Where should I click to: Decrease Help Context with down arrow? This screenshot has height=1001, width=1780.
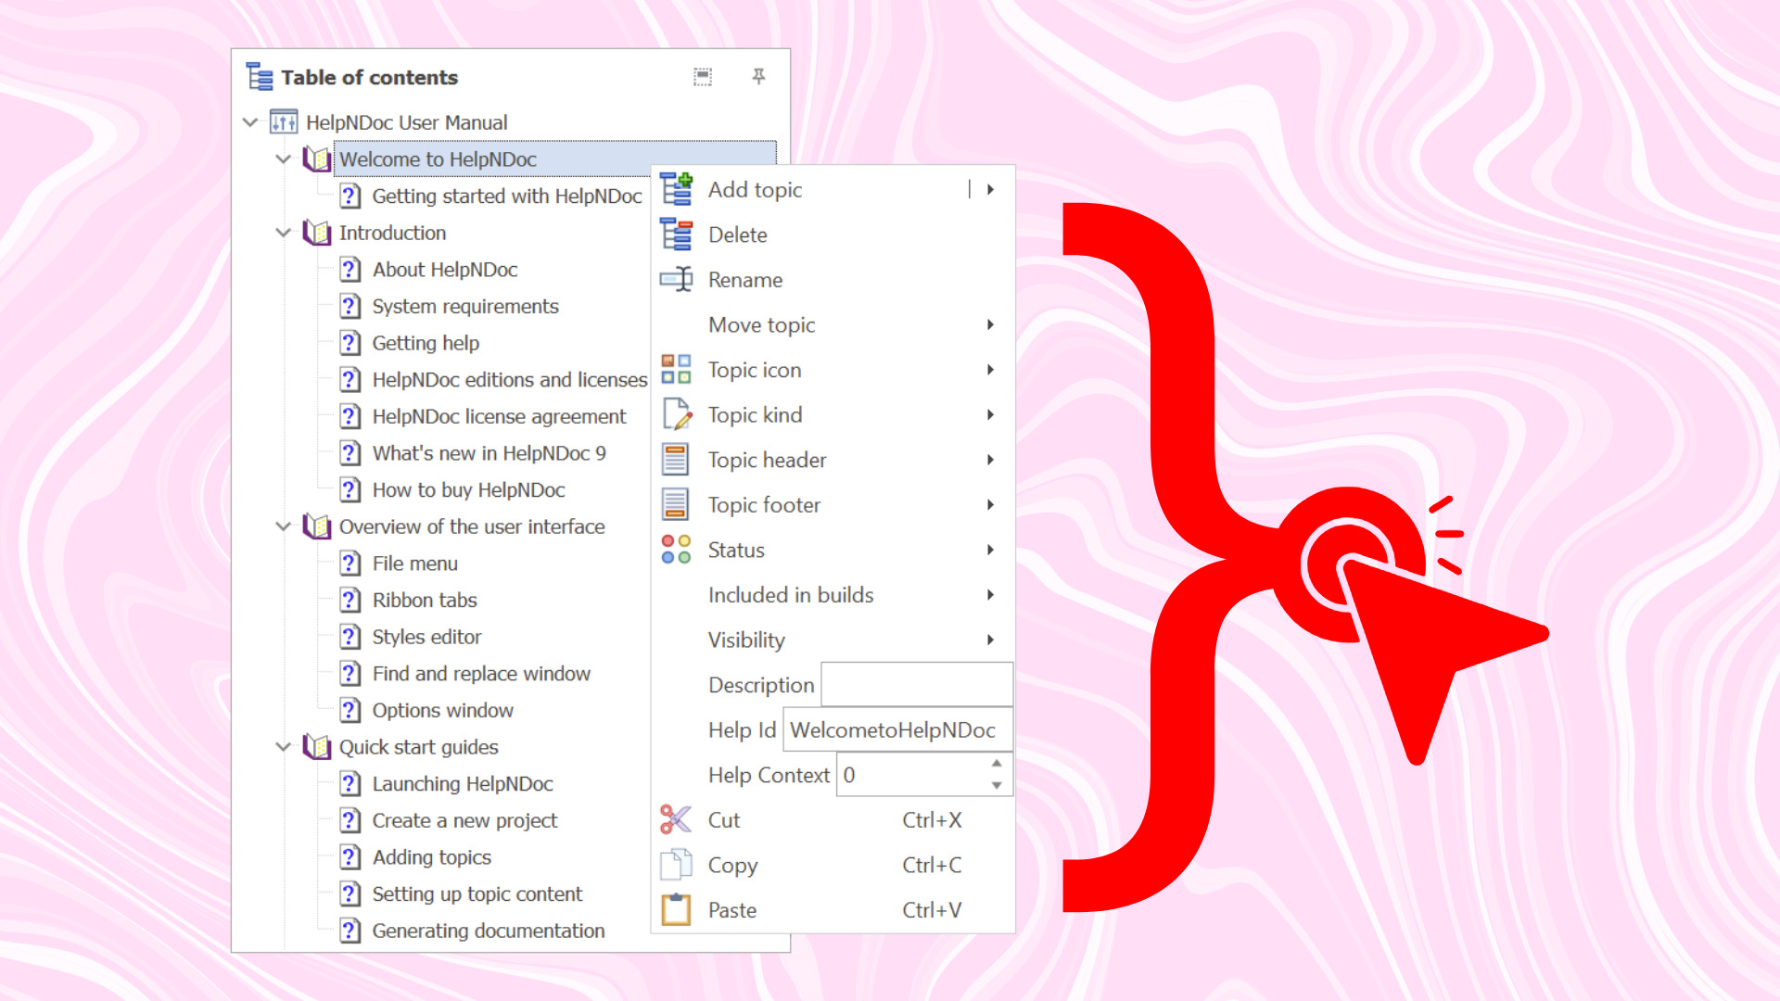click(x=997, y=786)
